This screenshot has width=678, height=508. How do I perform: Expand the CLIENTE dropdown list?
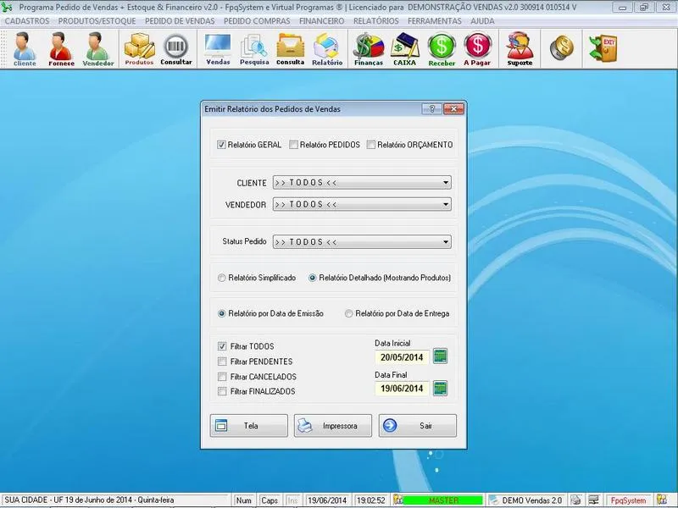(446, 182)
